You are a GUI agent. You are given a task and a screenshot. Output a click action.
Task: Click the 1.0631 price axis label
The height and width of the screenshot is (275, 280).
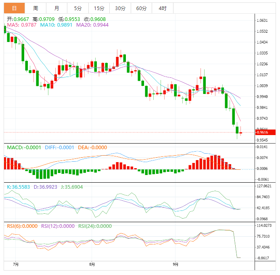[x=262, y=21]
